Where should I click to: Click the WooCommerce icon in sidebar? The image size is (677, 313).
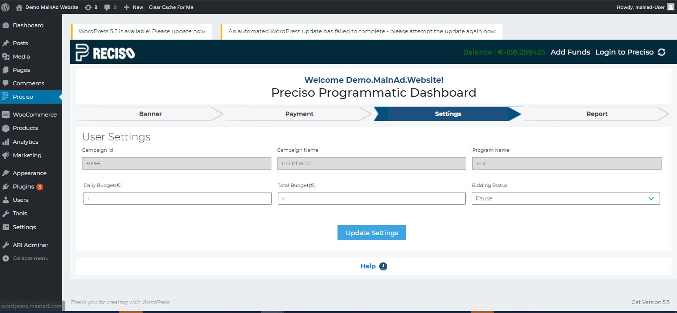[x=6, y=115]
